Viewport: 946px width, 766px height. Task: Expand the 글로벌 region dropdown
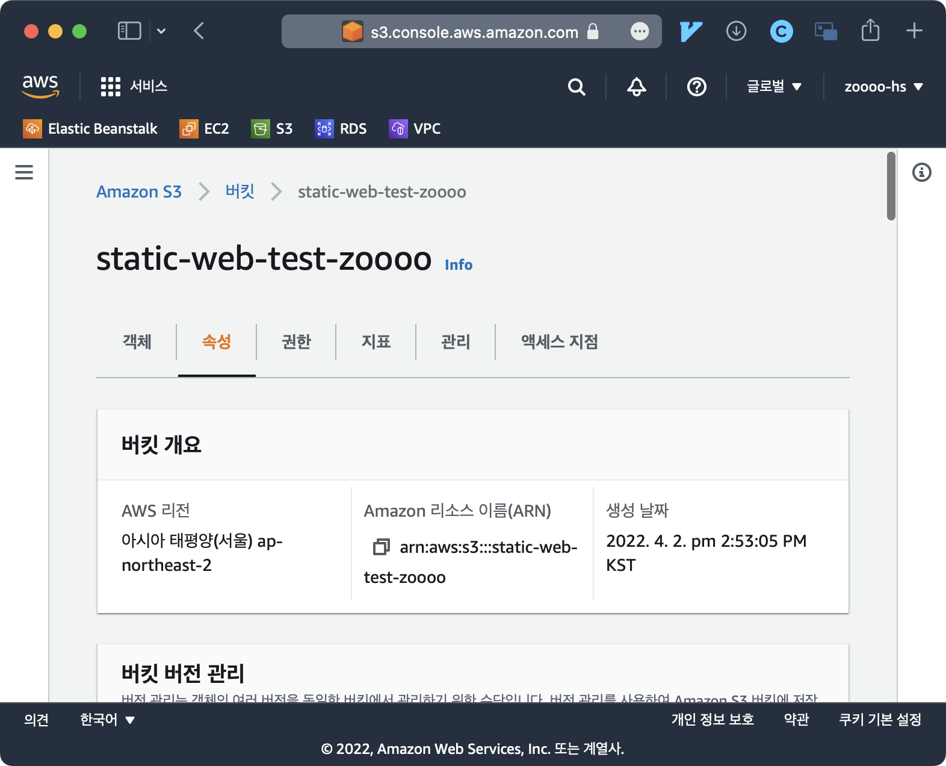click(774, 87)
